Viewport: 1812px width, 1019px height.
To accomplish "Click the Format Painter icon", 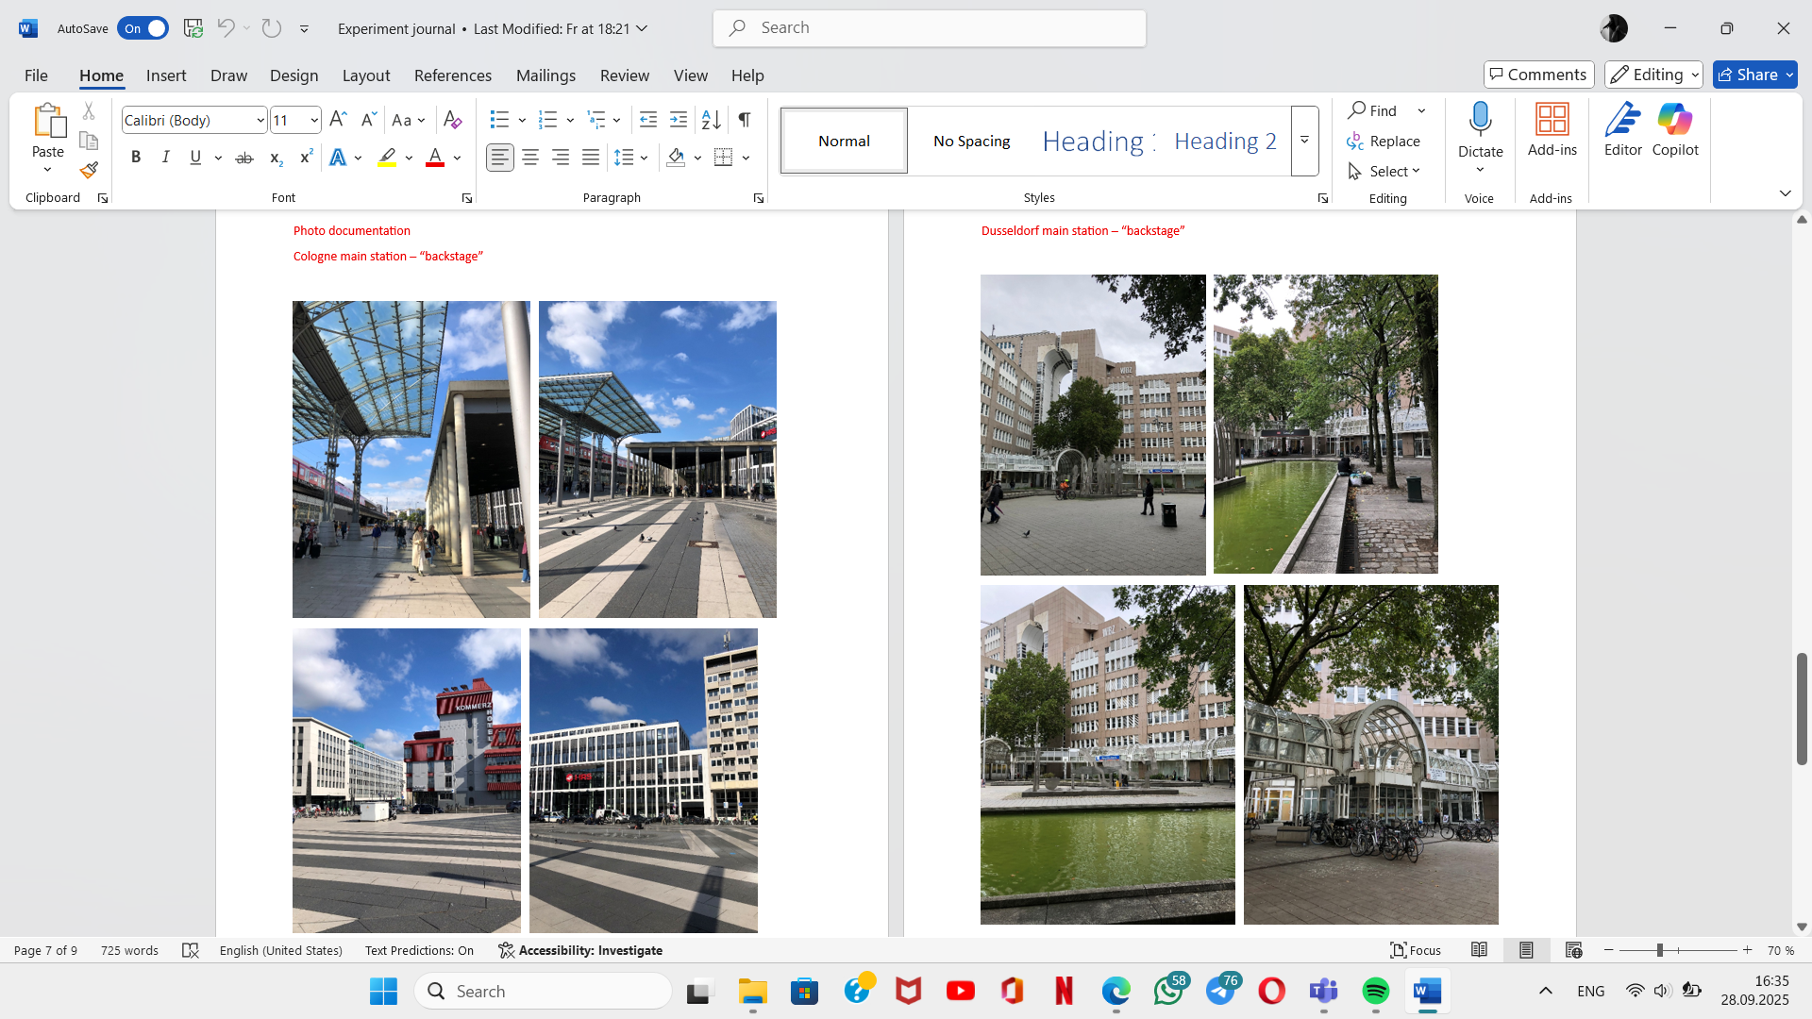I will point(89,171).
